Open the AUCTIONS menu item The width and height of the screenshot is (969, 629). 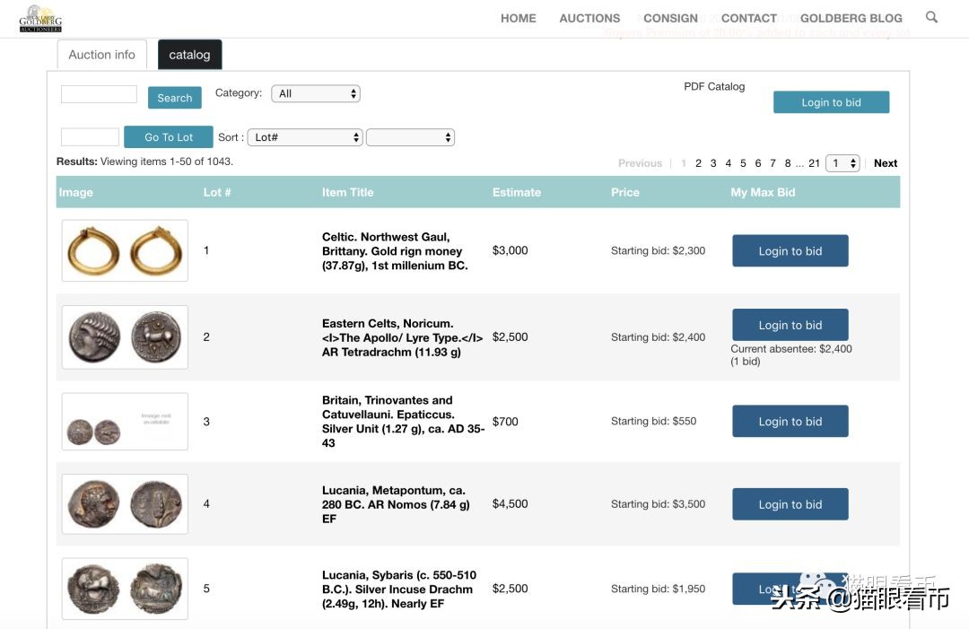coord(589,18)
